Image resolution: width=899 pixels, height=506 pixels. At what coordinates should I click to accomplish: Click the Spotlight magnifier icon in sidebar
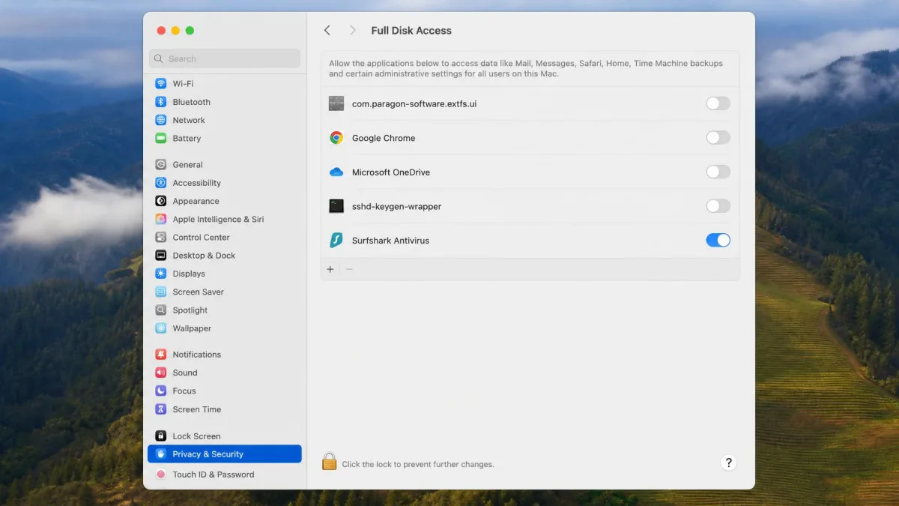[160, 310]
